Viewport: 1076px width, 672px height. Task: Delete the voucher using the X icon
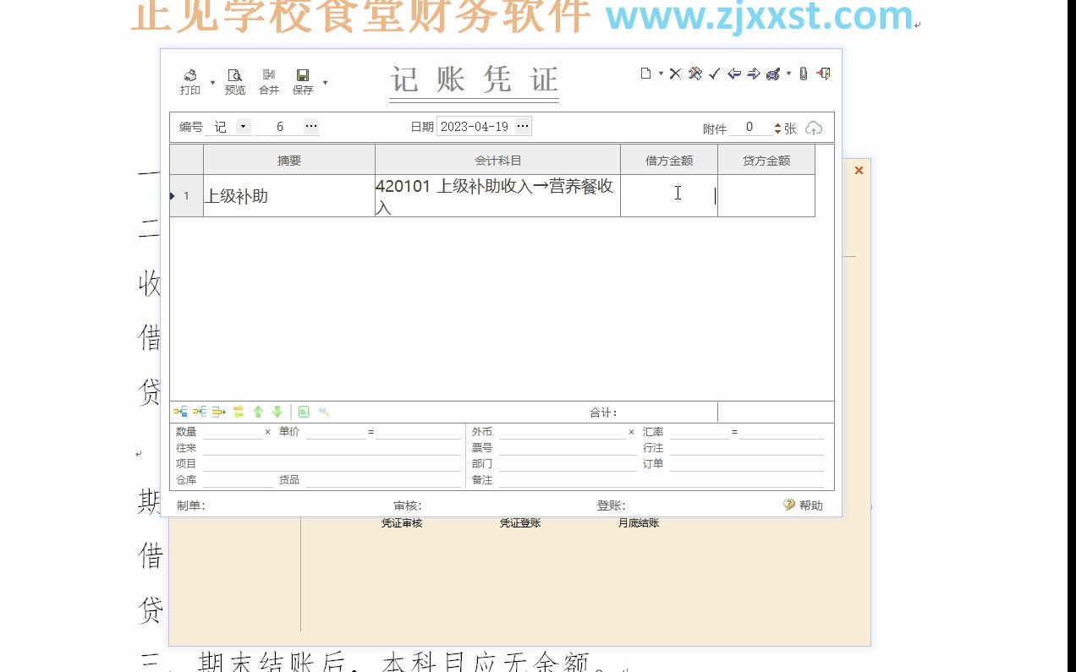pos(675,74)
